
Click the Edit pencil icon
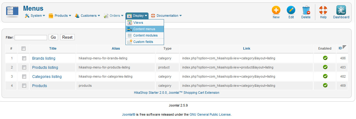click(291, 10)
